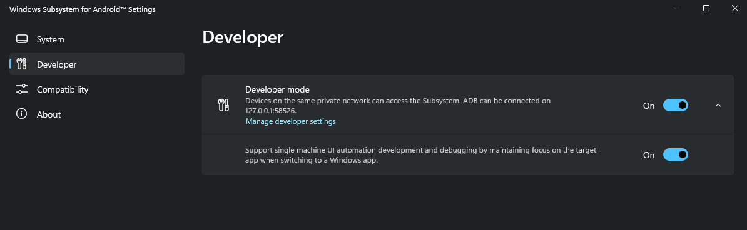
Task: Select the Developer navigation item
Action: click(x=97, y=64)
